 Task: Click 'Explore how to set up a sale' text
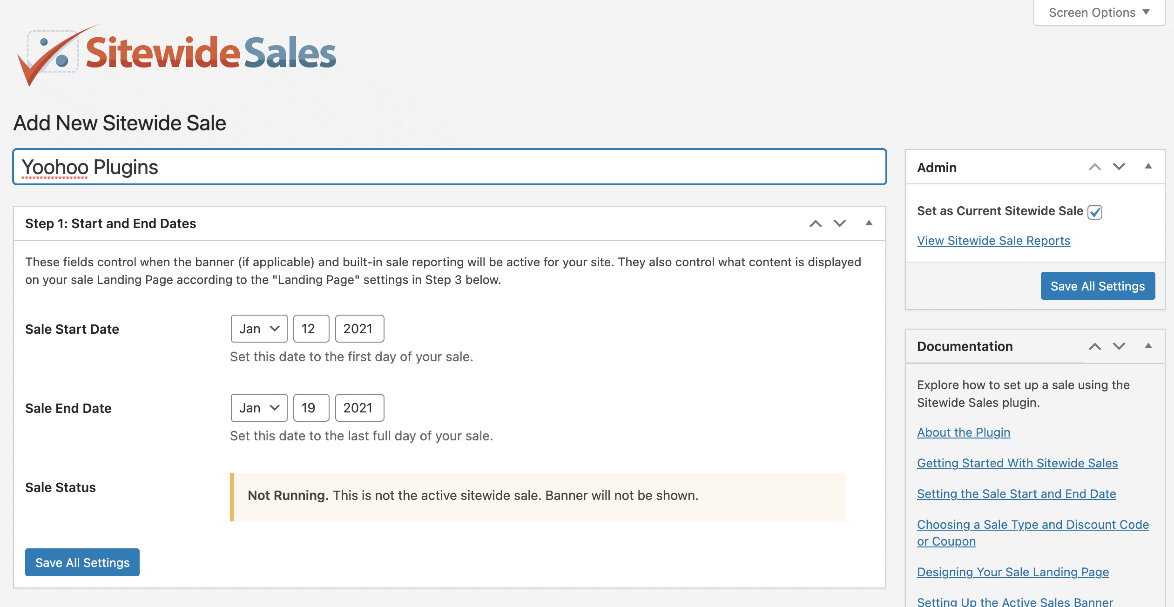click(1023, 394)
